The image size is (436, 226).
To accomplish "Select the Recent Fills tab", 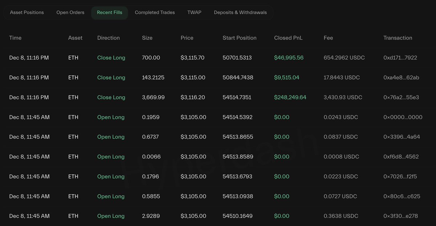I will click(109, 12).
